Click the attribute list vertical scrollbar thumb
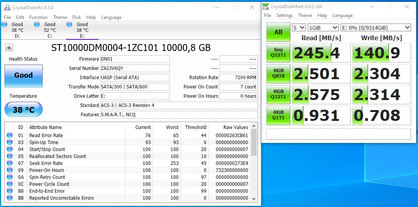Screen dimensions: 418x207 (254, 142)
